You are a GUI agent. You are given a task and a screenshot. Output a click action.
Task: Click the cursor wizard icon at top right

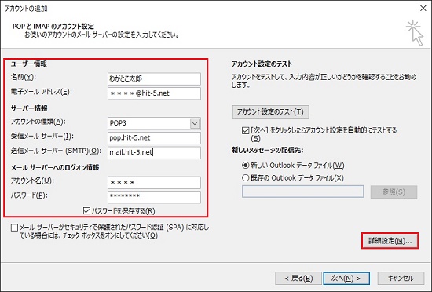415,33
